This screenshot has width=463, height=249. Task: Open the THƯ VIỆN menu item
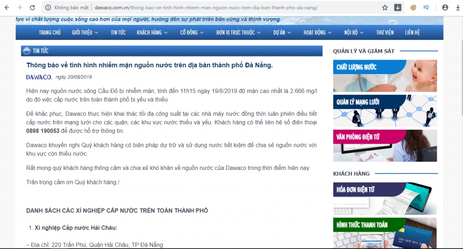point(385,33)
